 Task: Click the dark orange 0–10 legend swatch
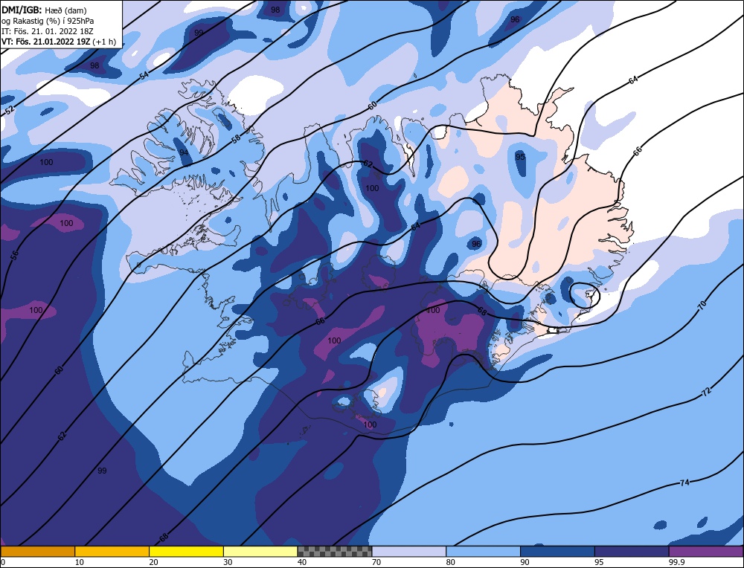click(x=38, y=552)
